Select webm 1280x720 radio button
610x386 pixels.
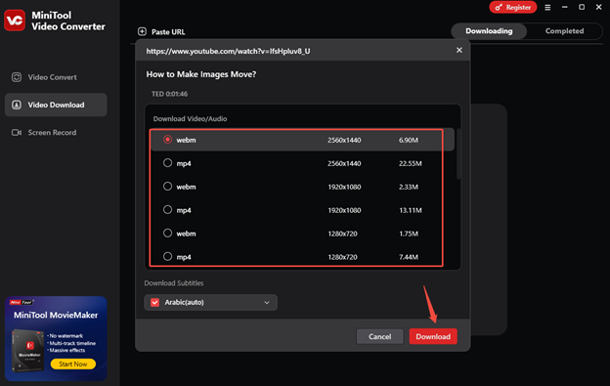[x=167, y=233]
